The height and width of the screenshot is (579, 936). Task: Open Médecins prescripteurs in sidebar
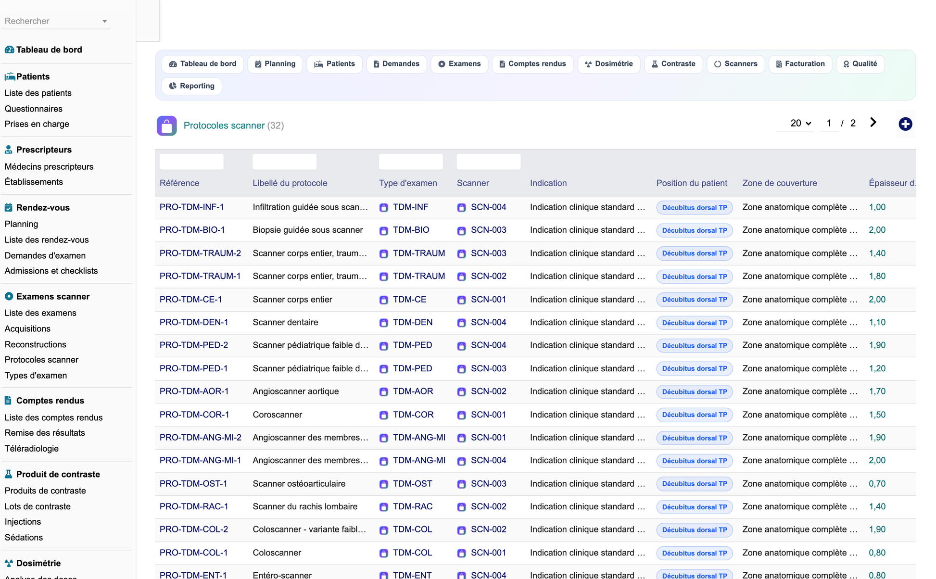(49, 167)
